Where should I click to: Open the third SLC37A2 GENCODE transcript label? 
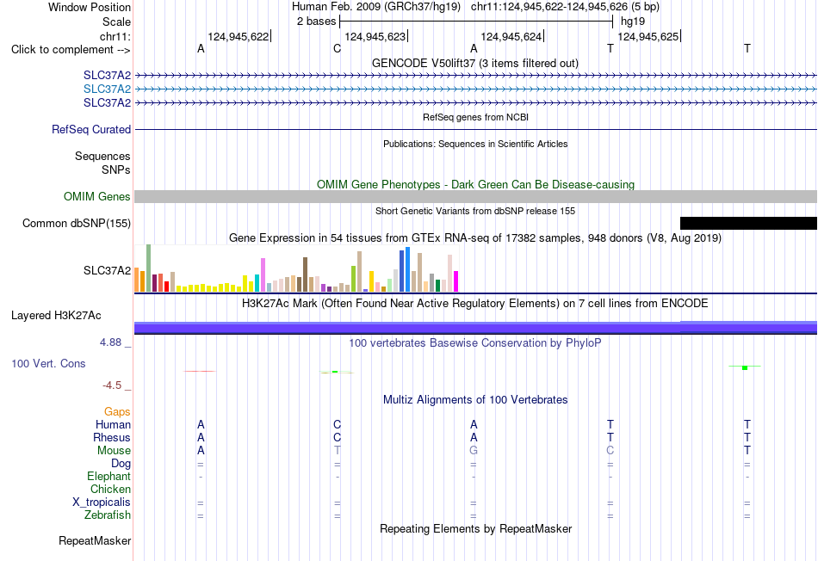tap(107, 102)
